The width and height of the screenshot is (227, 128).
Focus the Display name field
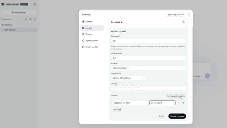(149, 58)
